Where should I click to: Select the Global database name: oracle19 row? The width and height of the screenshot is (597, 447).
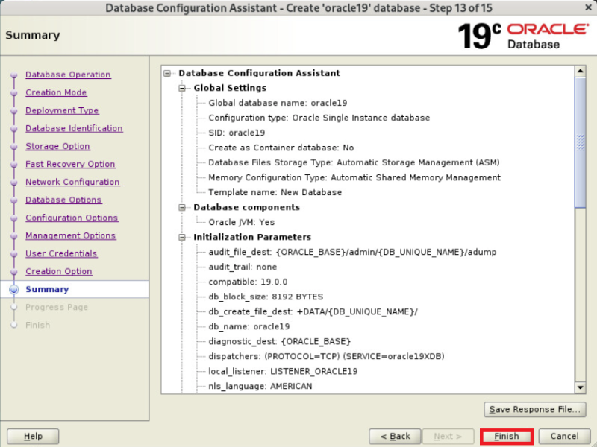tap(278, 103)
